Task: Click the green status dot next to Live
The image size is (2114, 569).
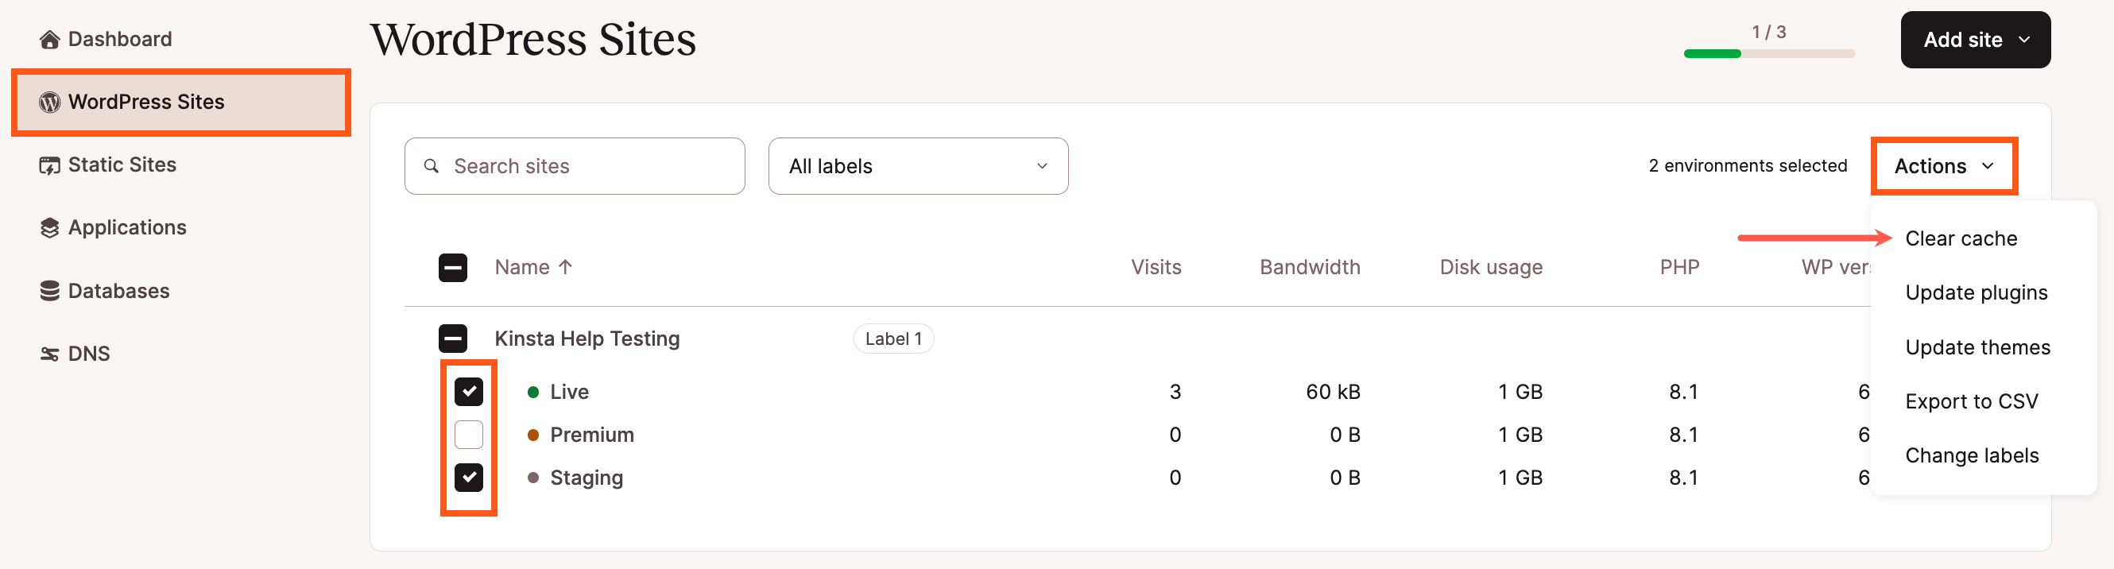Action: tap(533, 392)
